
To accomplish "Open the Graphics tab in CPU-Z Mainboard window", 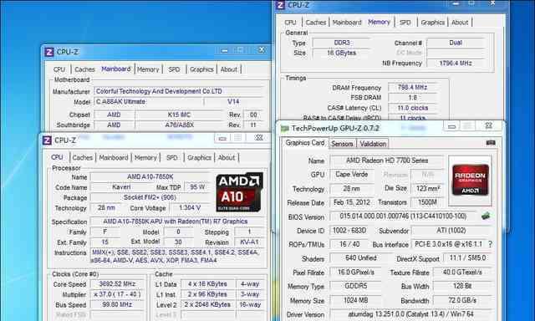I will coord(201,69).
